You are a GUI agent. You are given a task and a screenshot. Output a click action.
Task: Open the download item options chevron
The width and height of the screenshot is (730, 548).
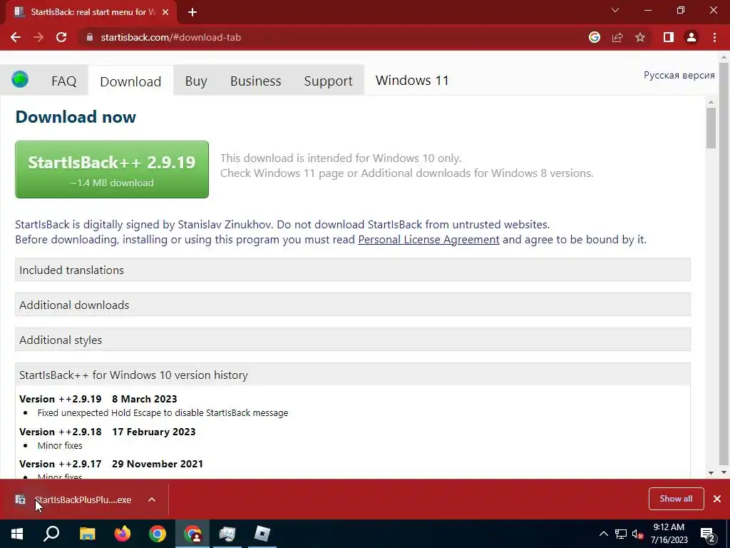point(152,499)
